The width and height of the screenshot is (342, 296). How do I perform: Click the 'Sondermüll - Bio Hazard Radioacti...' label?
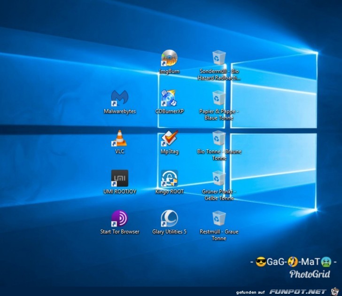(219, 74)
